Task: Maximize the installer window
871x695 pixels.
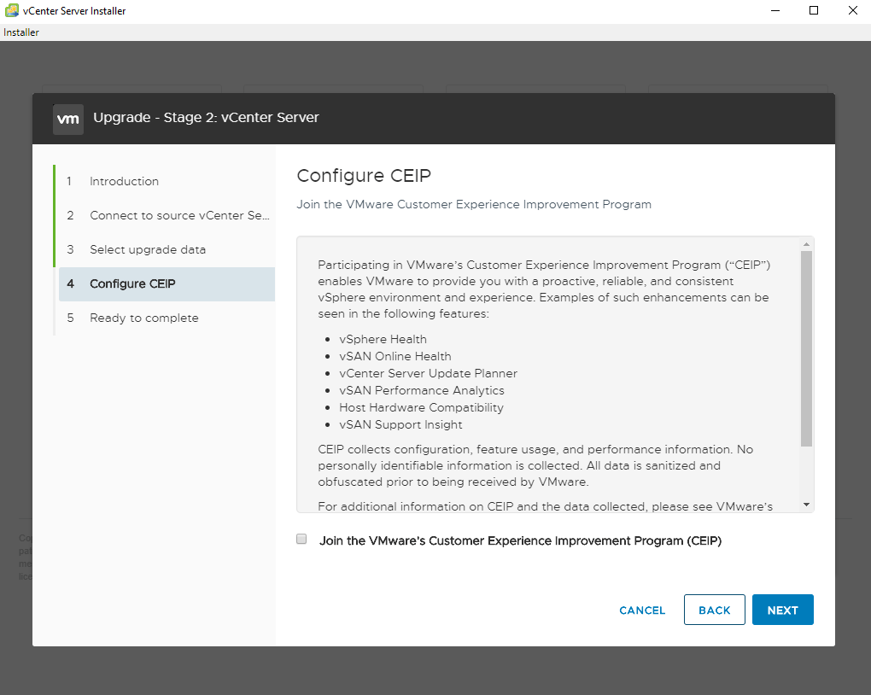Action: coord(814,10)
